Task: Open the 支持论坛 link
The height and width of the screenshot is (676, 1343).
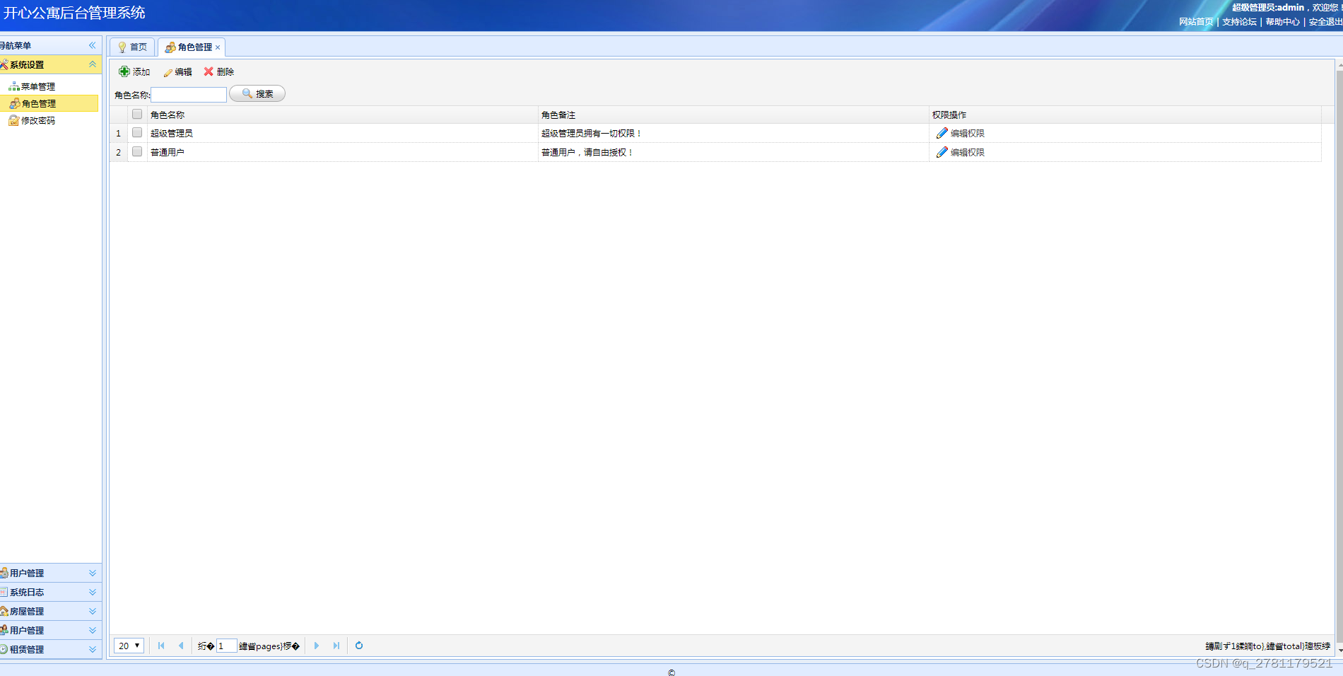Action: pyautogui.click(x=1240, y=22)
